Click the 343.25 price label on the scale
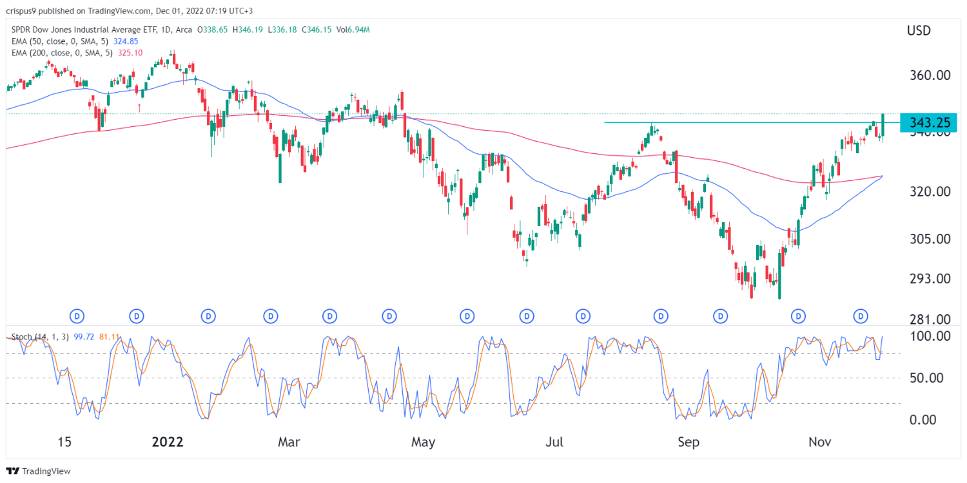Screen dimensions: 967x483 tap(929, 122)
